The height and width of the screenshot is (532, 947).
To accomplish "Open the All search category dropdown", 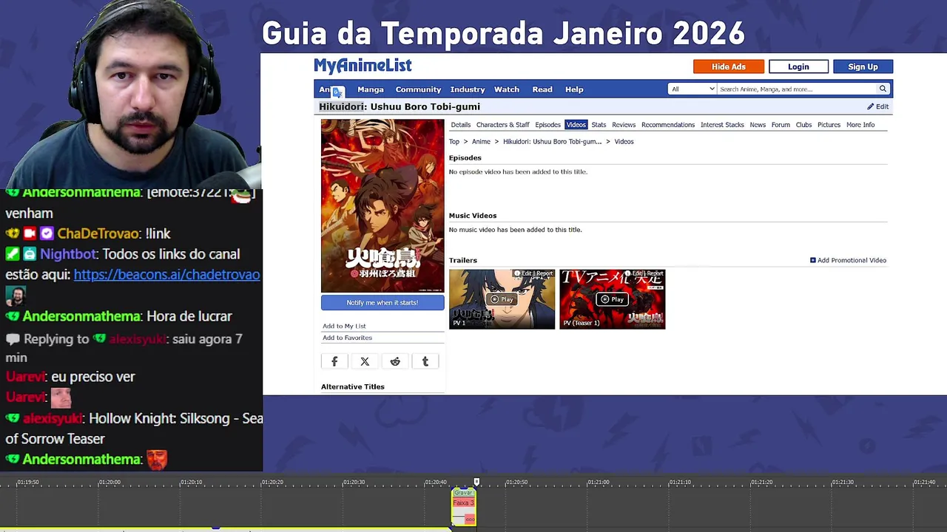I will 692,89.
